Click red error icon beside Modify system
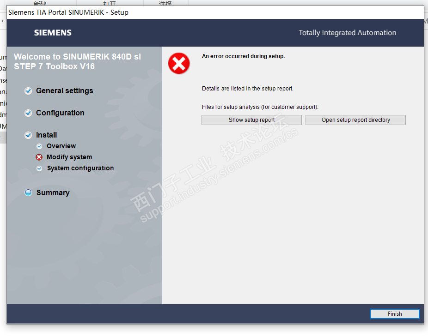Viewport: 428px width, 336px height. coord(39,157)
